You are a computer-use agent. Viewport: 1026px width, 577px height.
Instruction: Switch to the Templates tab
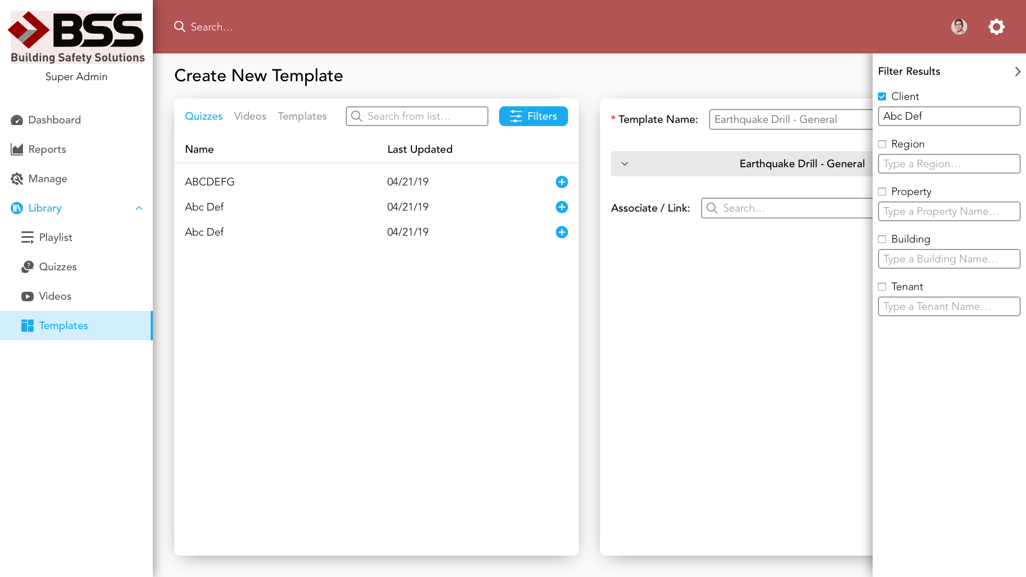pos(302,116)
